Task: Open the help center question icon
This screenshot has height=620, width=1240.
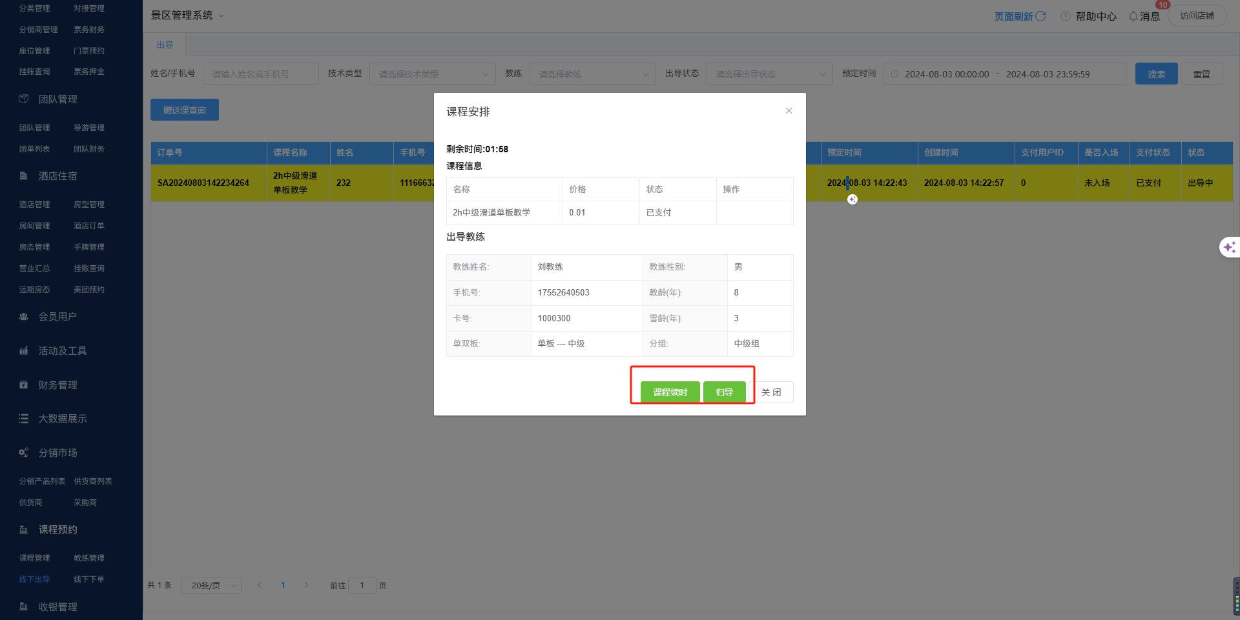Action: coord(1066,16)
